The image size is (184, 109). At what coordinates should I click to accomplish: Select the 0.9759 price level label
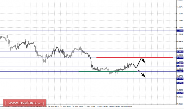tap(180, 79)
